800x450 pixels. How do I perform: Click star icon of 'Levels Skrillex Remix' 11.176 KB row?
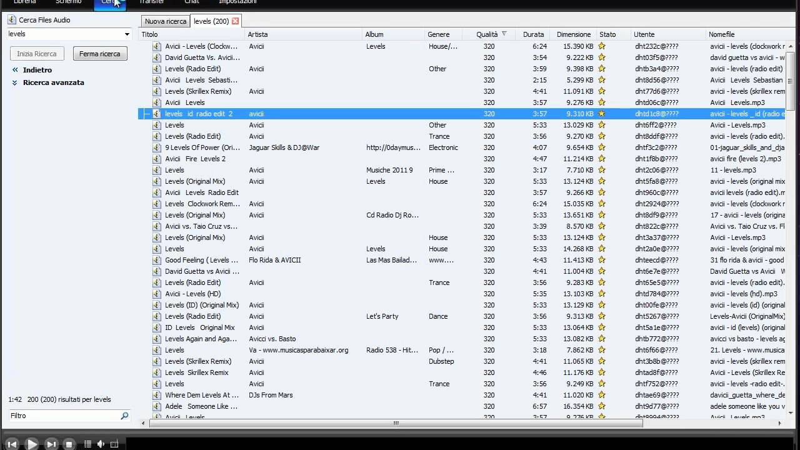(602, 372)
